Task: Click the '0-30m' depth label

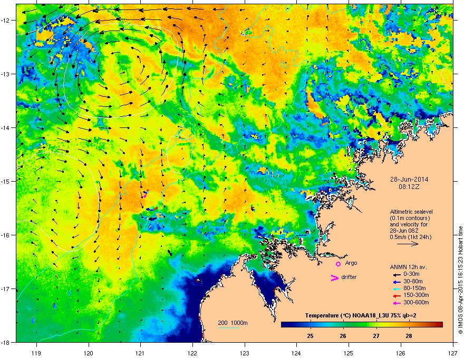Action: 412,274
